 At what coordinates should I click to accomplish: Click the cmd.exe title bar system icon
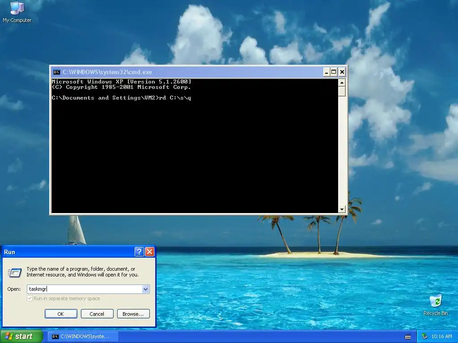56,72
